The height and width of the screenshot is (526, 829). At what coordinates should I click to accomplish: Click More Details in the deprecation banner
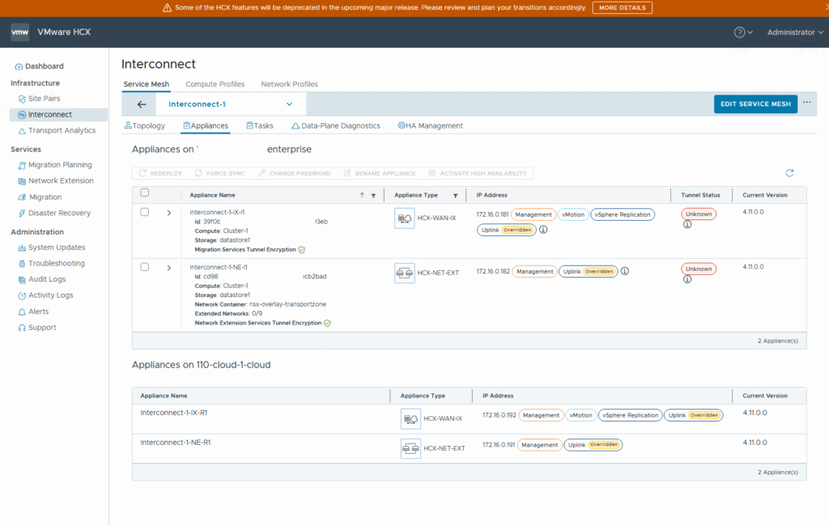pyautogui.click(x=622, y=7)
